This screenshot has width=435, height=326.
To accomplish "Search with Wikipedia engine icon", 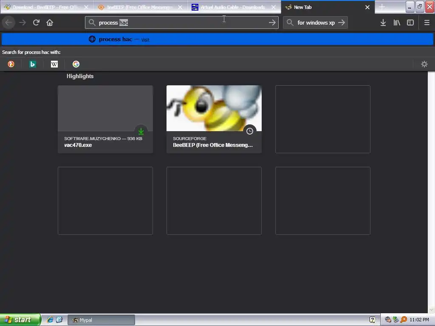I will (54, 64).
